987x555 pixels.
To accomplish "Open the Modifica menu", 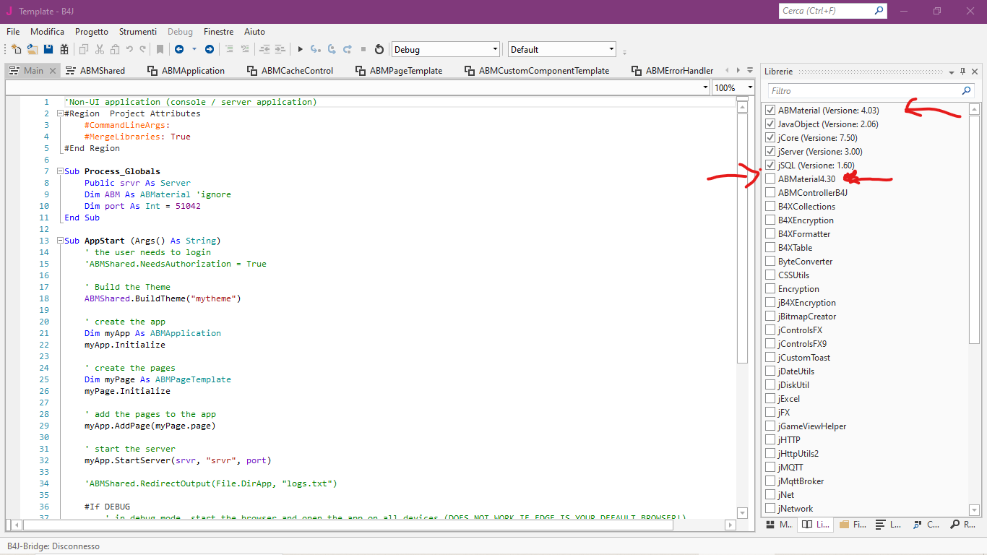I will pyautogui.click(x=47, y=32).
